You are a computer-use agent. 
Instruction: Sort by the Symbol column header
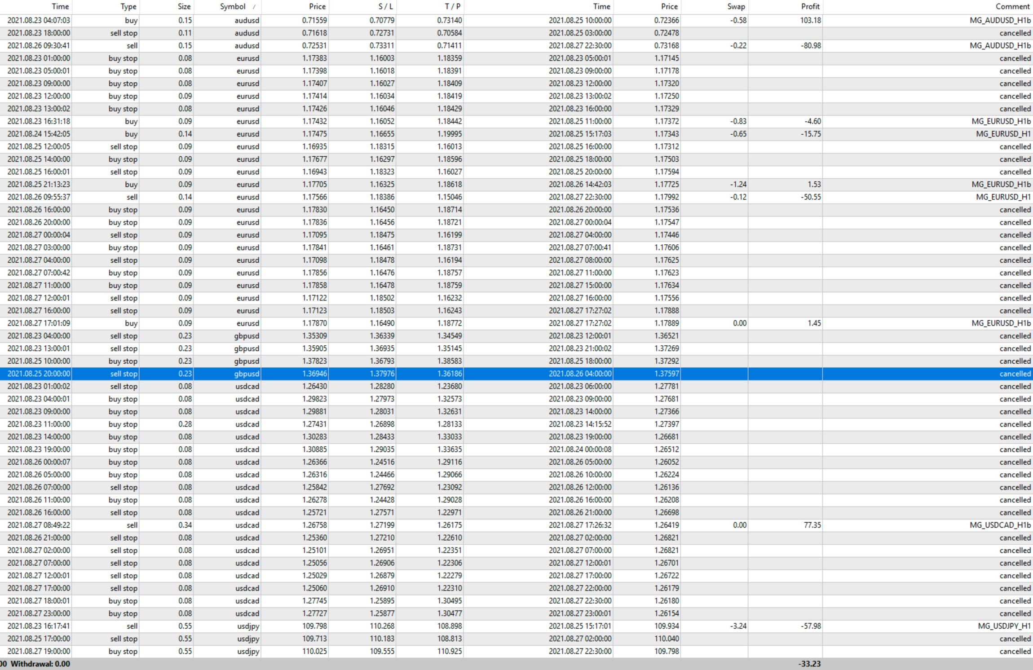[232, 7]
